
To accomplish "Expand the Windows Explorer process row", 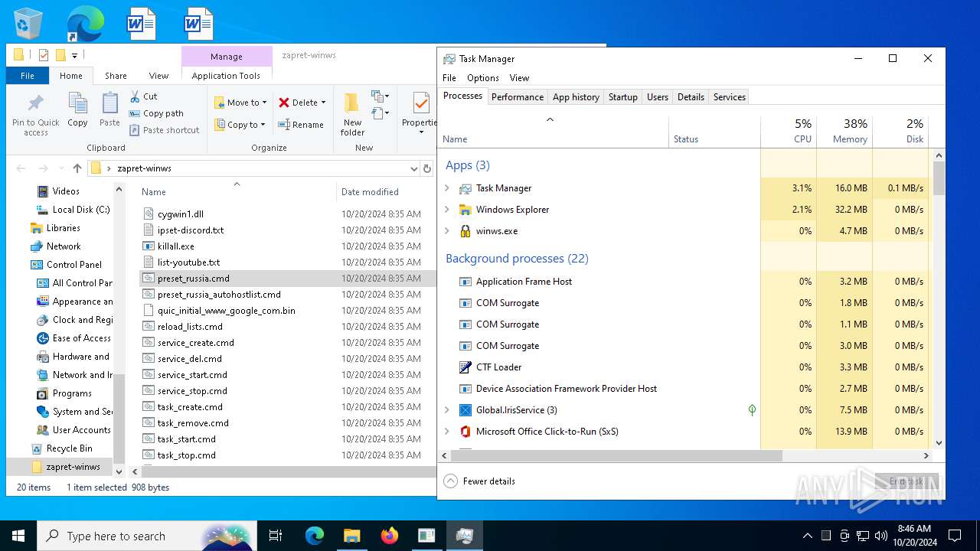I will pyautogui.click(x=447, y=210).
